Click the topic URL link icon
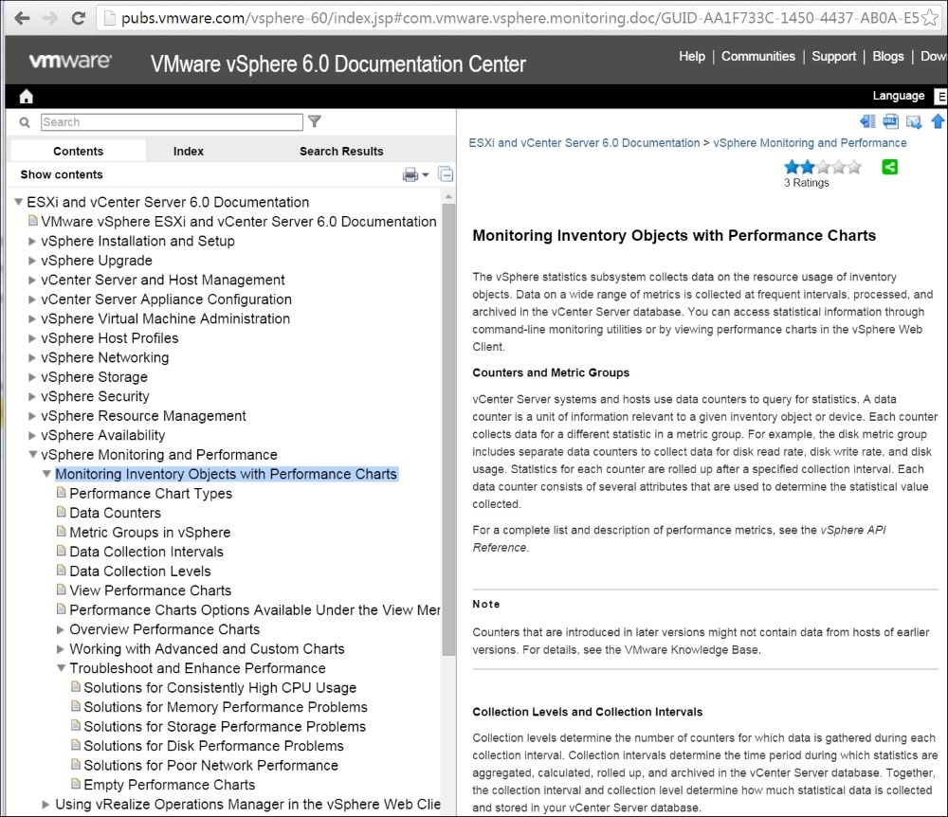Screen dimensions: 948x817 point(890,121)
